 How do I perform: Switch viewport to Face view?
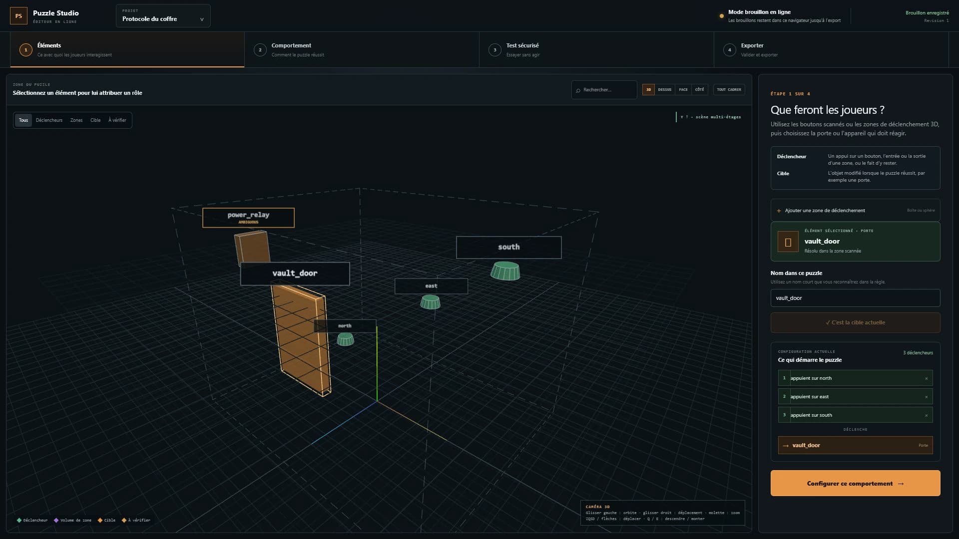click(683, 90)
